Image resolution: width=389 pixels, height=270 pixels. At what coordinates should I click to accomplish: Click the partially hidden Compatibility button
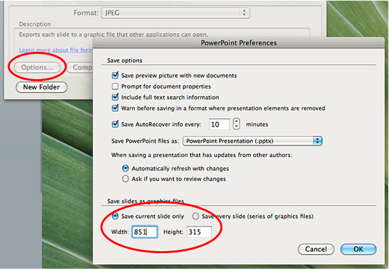pyautogui.click(x=80, y=67)
